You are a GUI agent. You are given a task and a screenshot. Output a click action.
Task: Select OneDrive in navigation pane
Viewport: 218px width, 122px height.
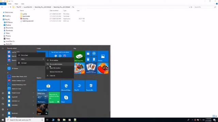point(8,16)
